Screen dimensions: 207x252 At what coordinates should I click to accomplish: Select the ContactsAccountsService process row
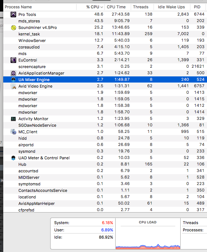tap(105, 190)
